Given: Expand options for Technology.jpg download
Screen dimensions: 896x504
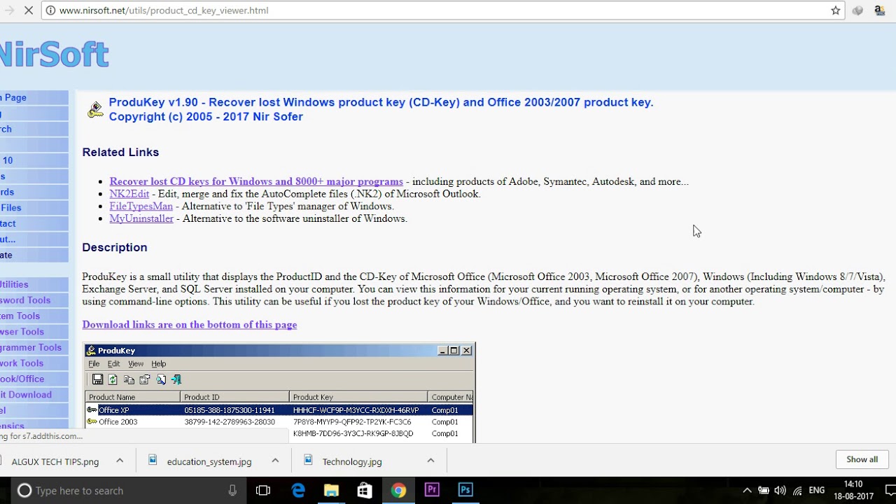Looking at the screenshot, I should (430, 461).
